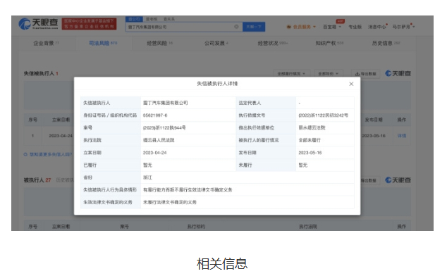Viewport: 447px width, 276px height.
Task: Expand the 全部年份 year dropdown
Action: pyautogui.click(x=329, y=74)
